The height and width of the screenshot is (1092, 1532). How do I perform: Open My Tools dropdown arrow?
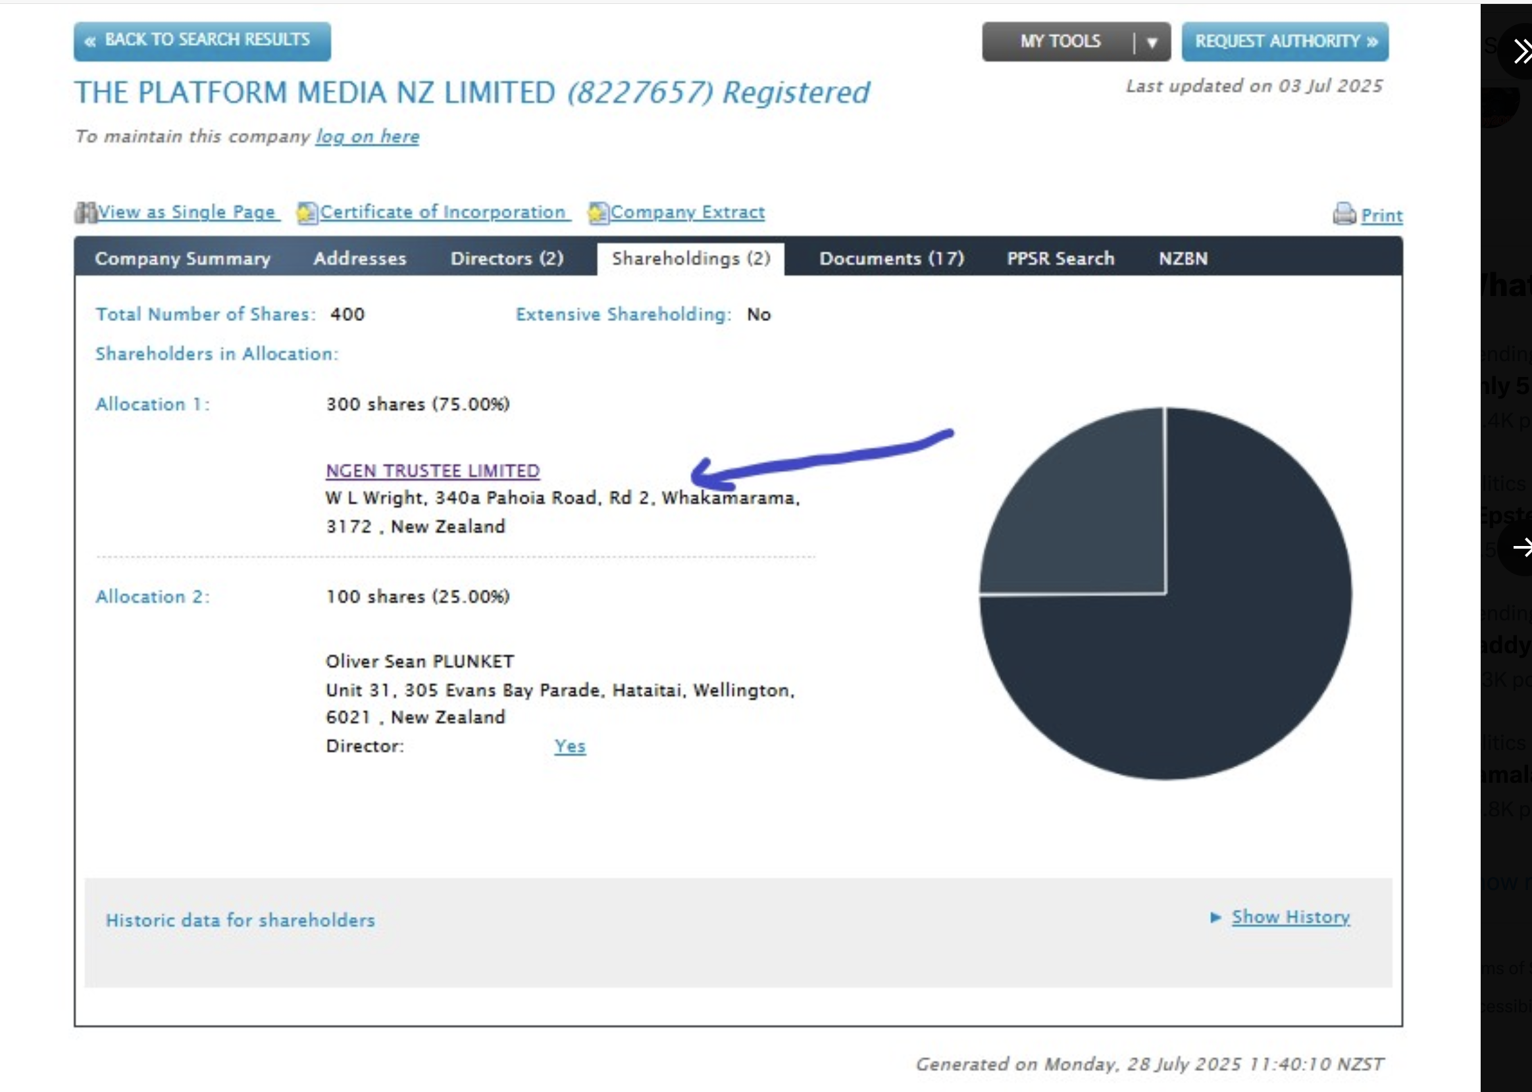(x=1152, y=42)
